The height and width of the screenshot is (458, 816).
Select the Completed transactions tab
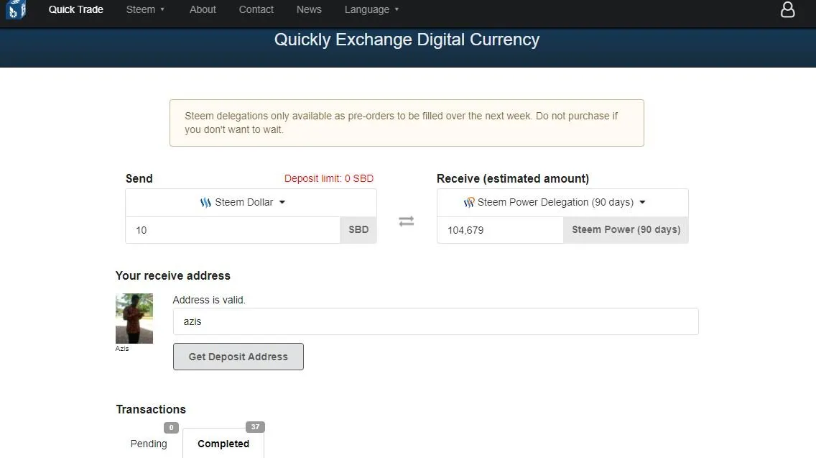[223, 444]
